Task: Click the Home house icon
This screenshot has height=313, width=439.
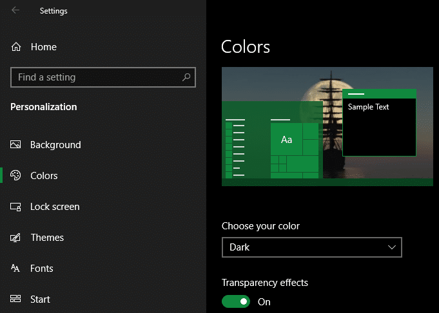Action: (x=16, y=47)
